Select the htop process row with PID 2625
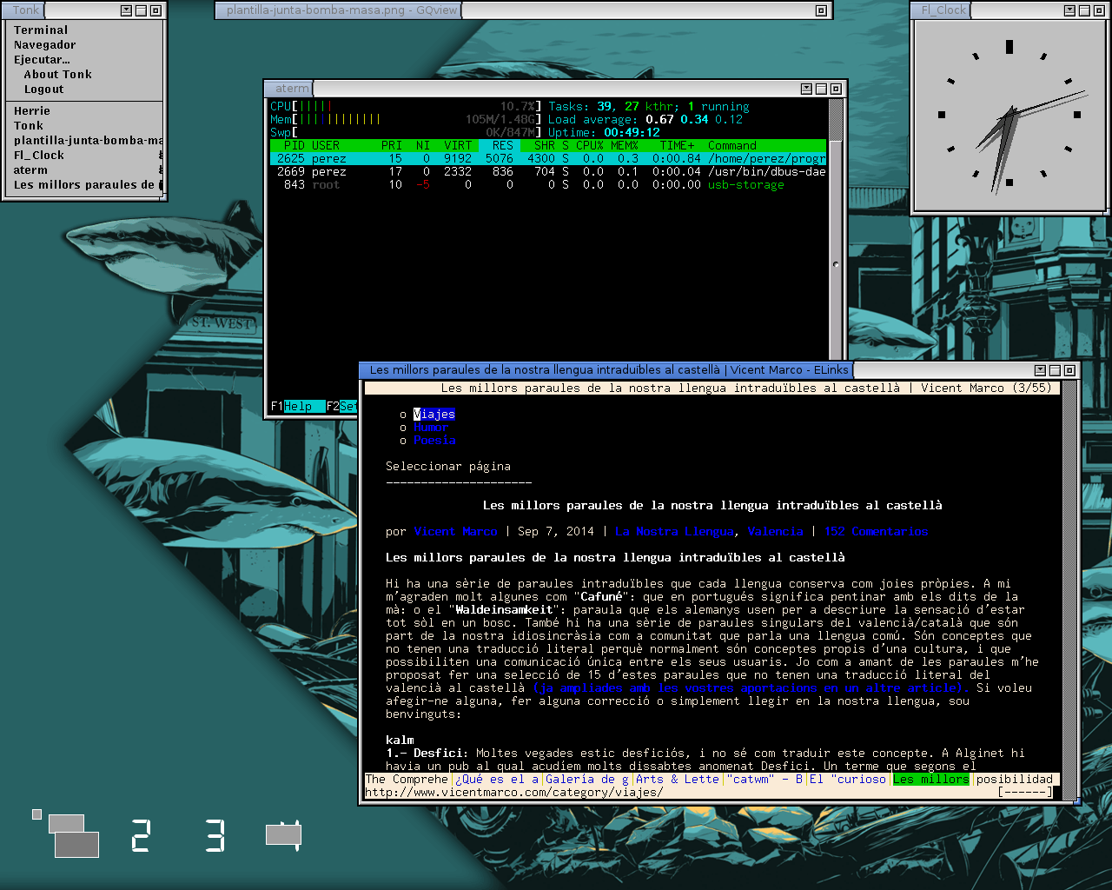Viewport: 1112px width, 890px height. 548,159
